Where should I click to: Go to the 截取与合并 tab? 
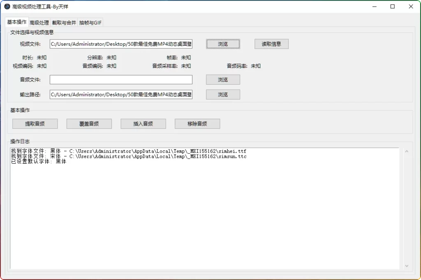(x=64, y=23)
